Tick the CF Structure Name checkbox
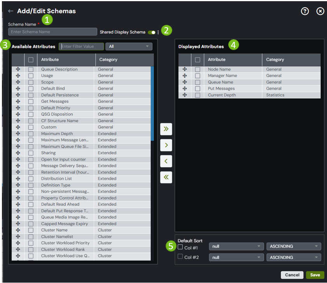The width and height of the screenshot is (327, 283). [x=31, y=121]
